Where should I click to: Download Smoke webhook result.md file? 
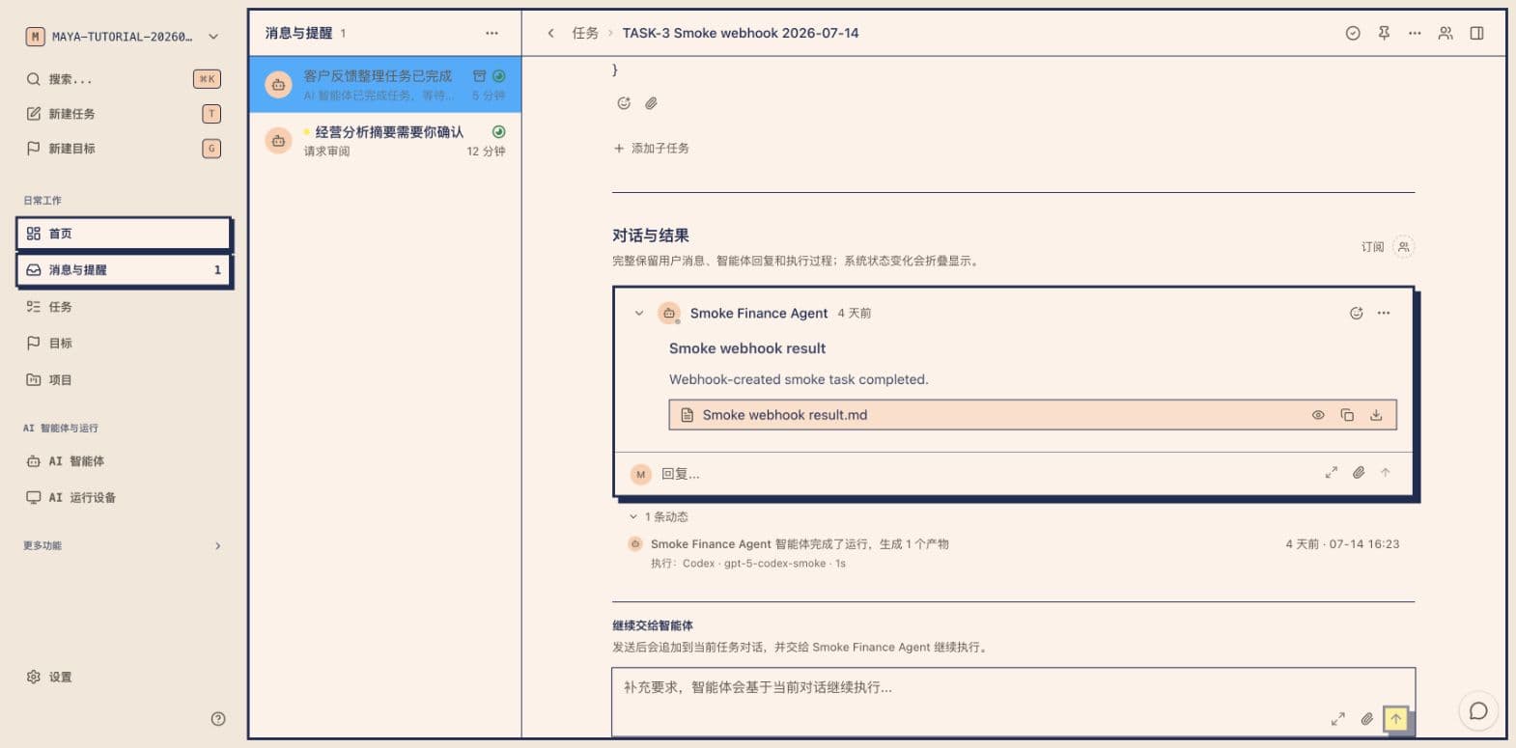pos(1376,415)
